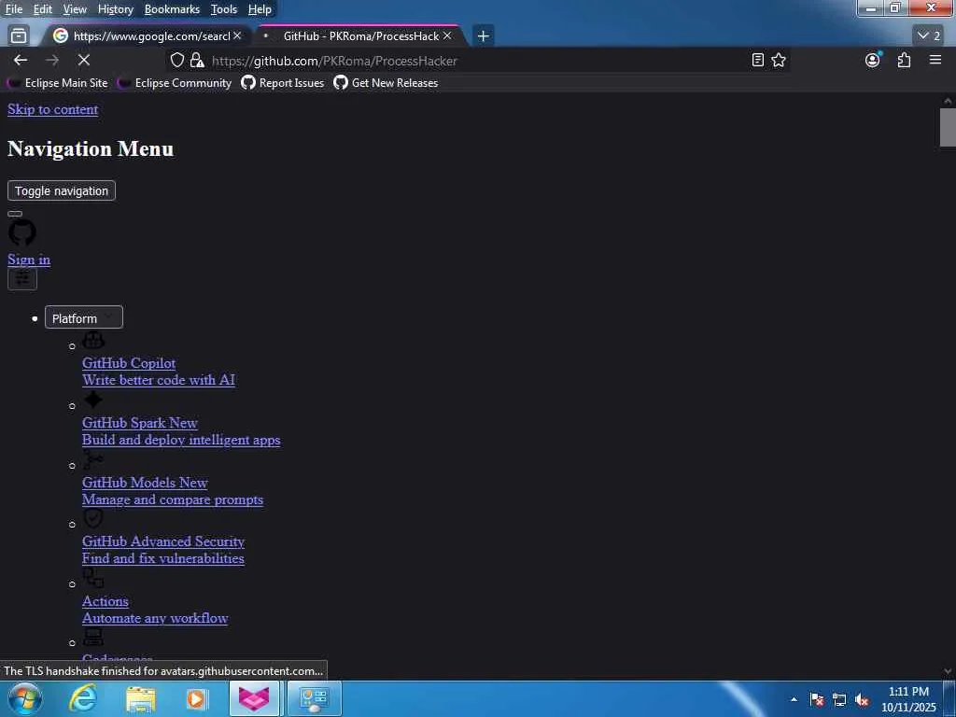Open the History menu
This screenshot has width=956, height=717.
[115, 9]
